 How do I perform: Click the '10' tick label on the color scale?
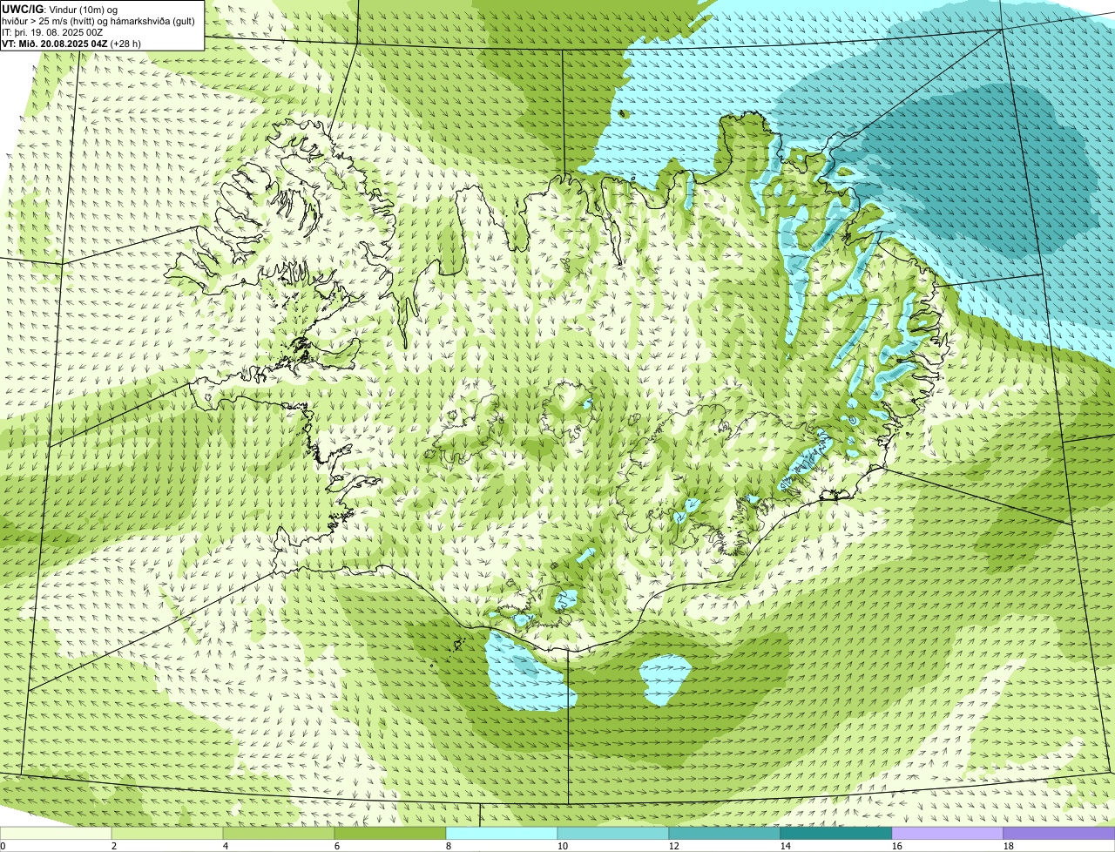563,846
